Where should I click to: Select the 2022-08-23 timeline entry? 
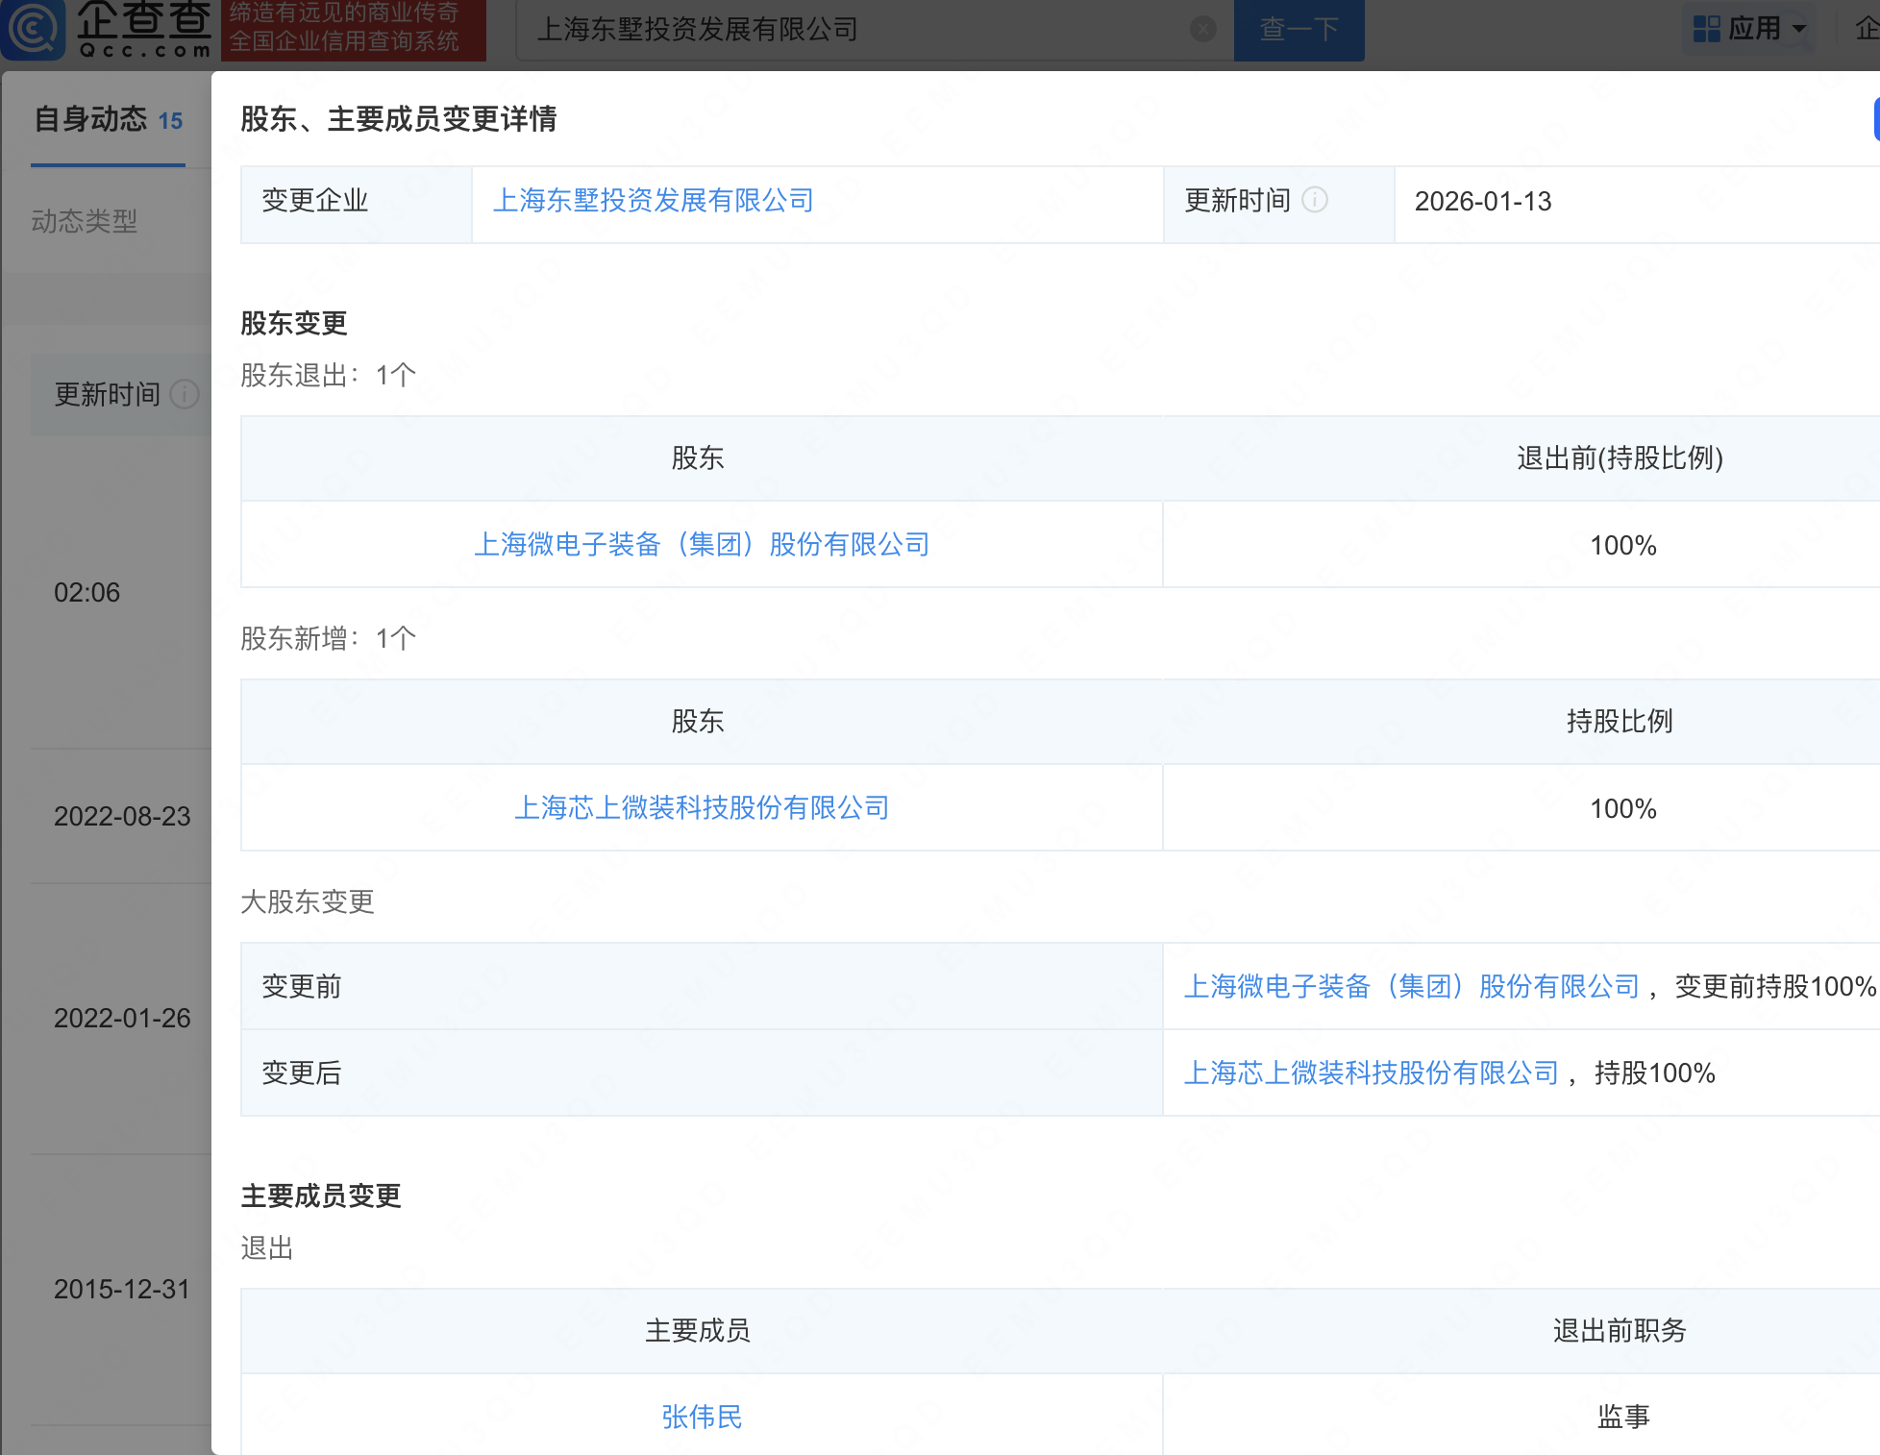point(122,816)
